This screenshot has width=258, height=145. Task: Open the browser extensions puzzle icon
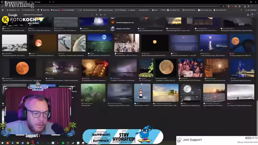coord(239,6)
